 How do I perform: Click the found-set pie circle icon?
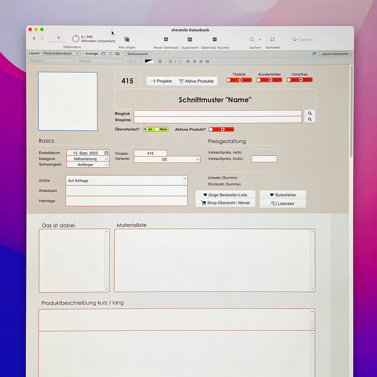tap(76, 39)
